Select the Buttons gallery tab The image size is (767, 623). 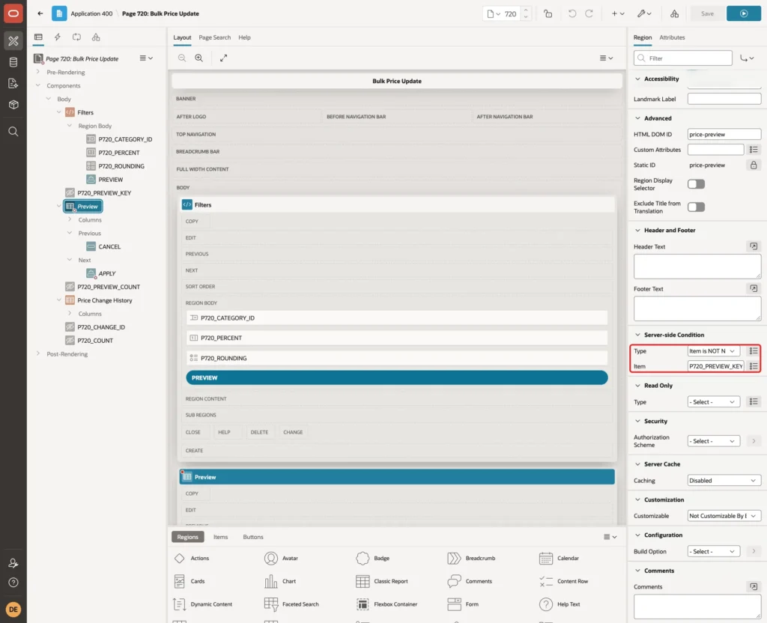coord(253,537)
